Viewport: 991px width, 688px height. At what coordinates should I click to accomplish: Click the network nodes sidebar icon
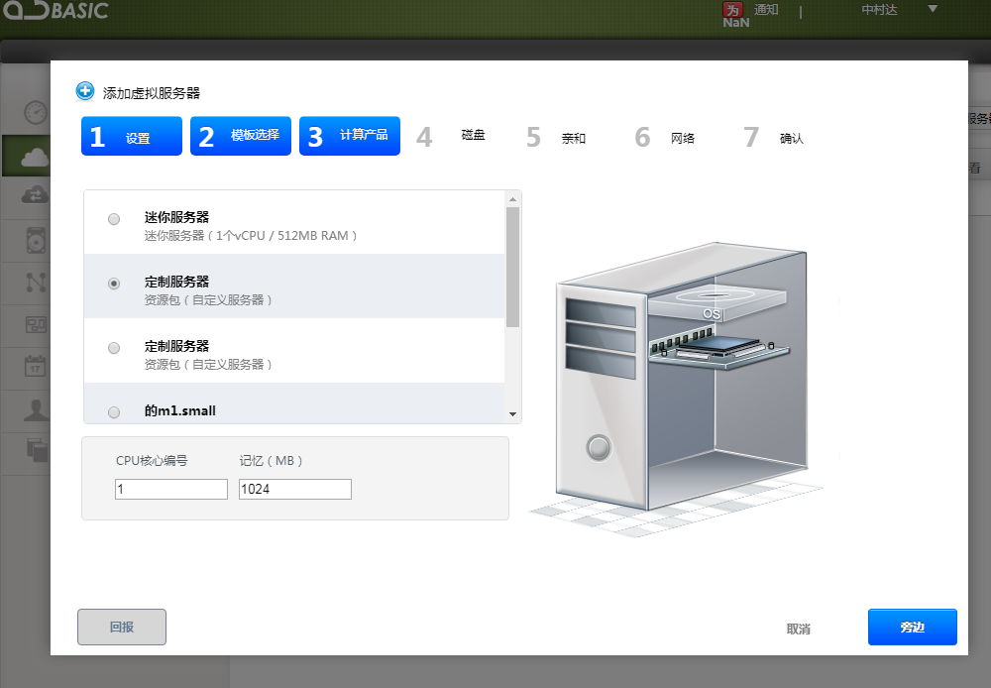point(36,282)
